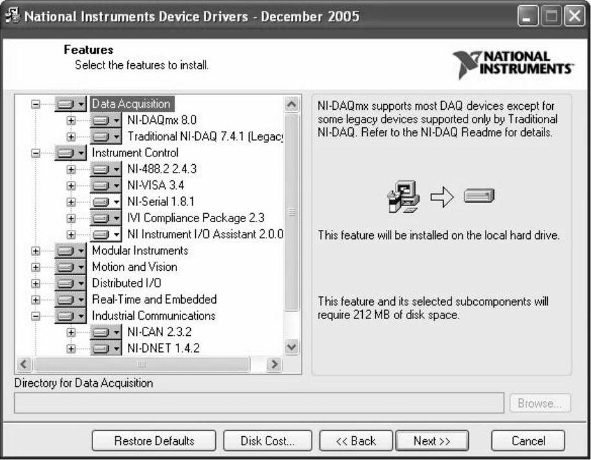Expand the NI-DAQmx 8.0 node
This screenshot has width=591, height=460.
71,121
